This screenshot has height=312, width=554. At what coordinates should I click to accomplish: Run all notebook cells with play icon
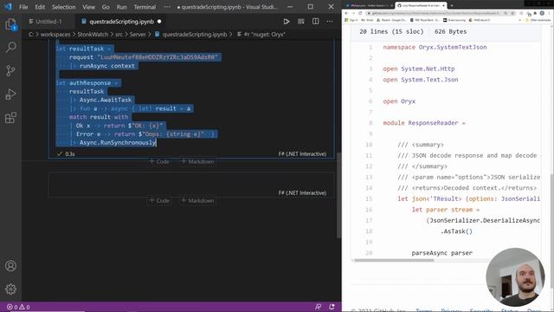click(287, 22)
